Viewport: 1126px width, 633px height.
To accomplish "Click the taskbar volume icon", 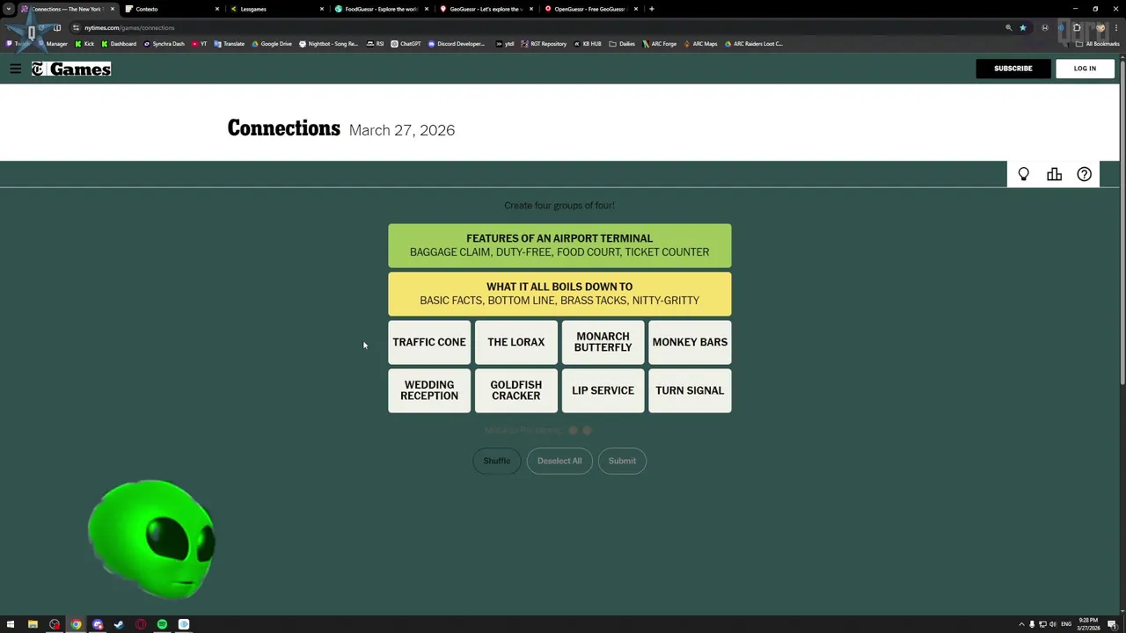I will click(1053, 624).
